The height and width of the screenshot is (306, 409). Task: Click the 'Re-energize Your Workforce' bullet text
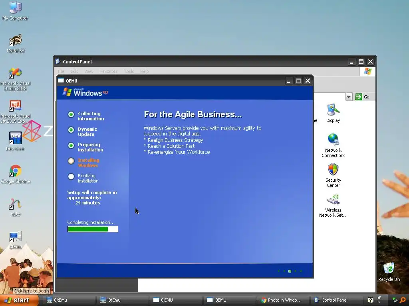click(179, 152)
